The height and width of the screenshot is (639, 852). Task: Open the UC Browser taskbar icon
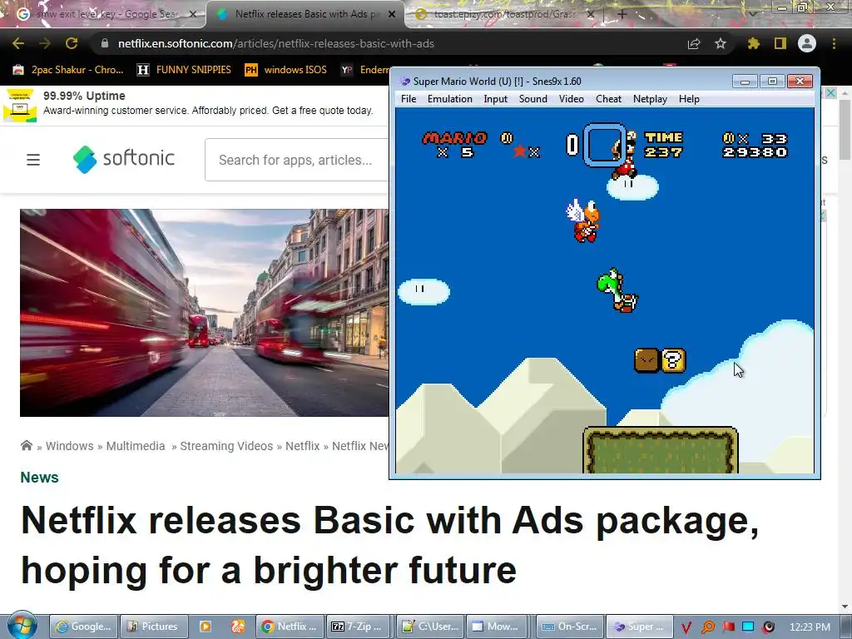(x=238, y=627)
